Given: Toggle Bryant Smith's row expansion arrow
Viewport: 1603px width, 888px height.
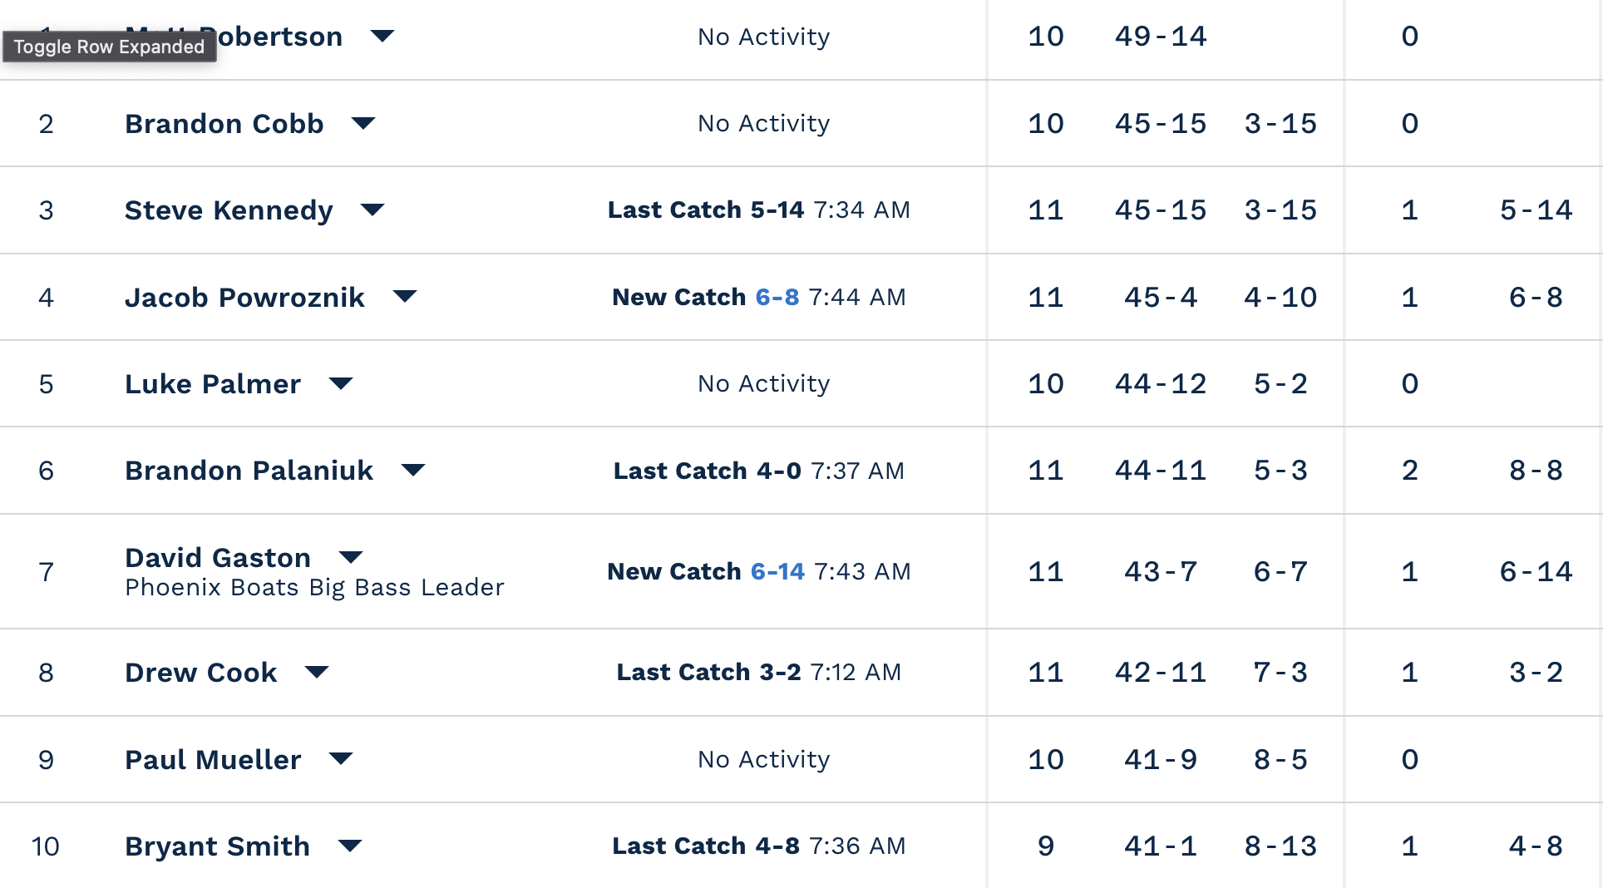Looking at the screenshot, I should pos(350,846).
